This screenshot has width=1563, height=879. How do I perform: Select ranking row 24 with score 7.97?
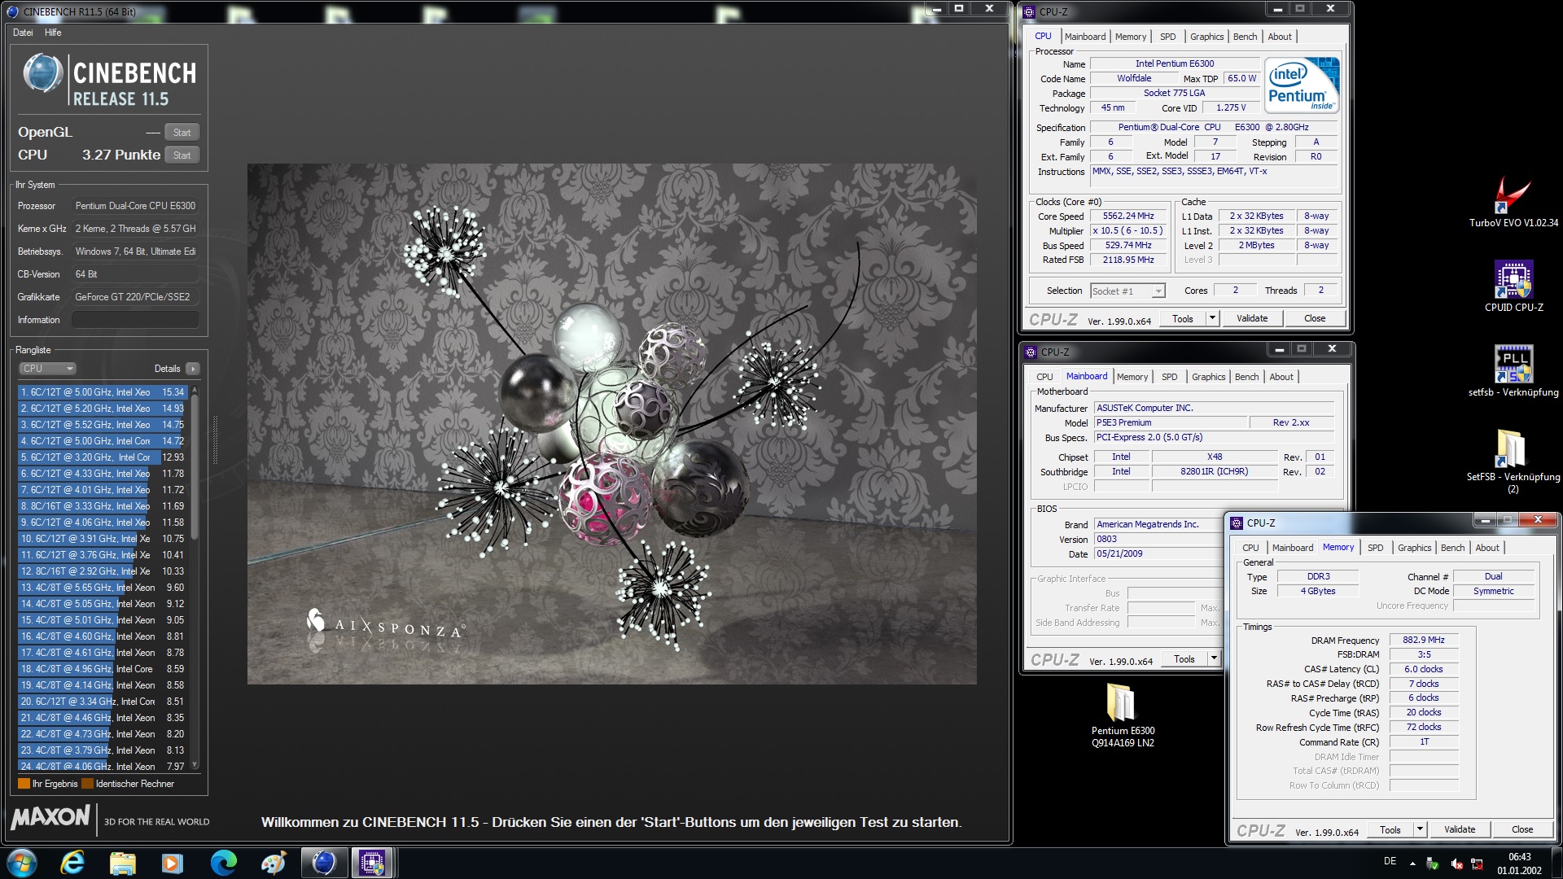[103, 767]
